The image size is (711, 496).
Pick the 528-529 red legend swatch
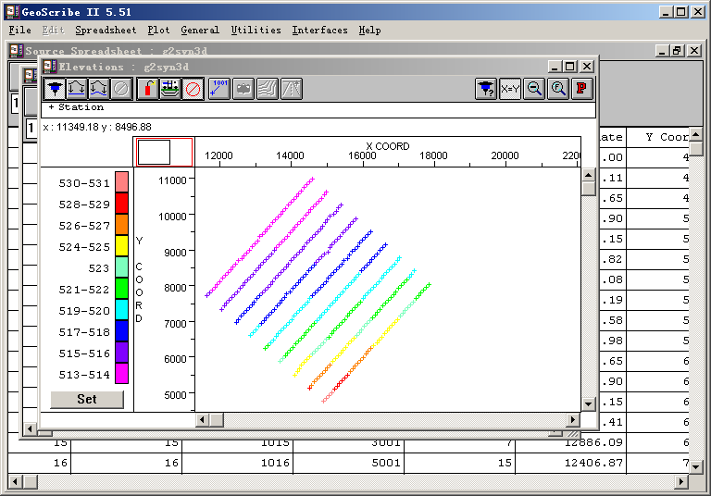[x=121, y=203]
